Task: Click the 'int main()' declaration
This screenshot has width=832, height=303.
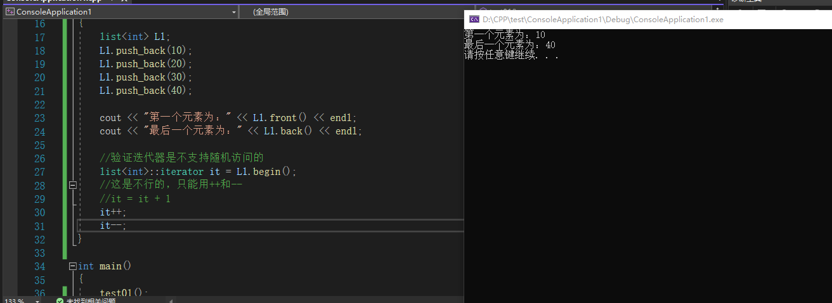Action: click(x=105, y=266)
